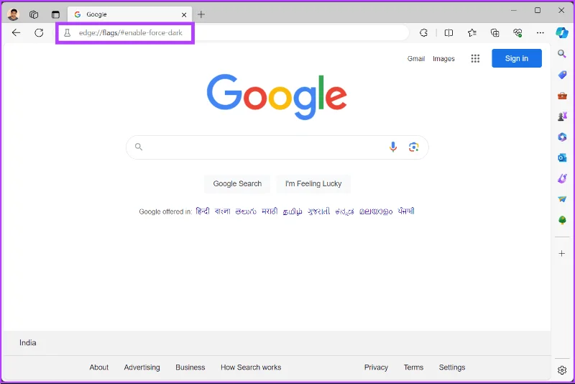Switch Google to বাংলা

coord(223,211)
